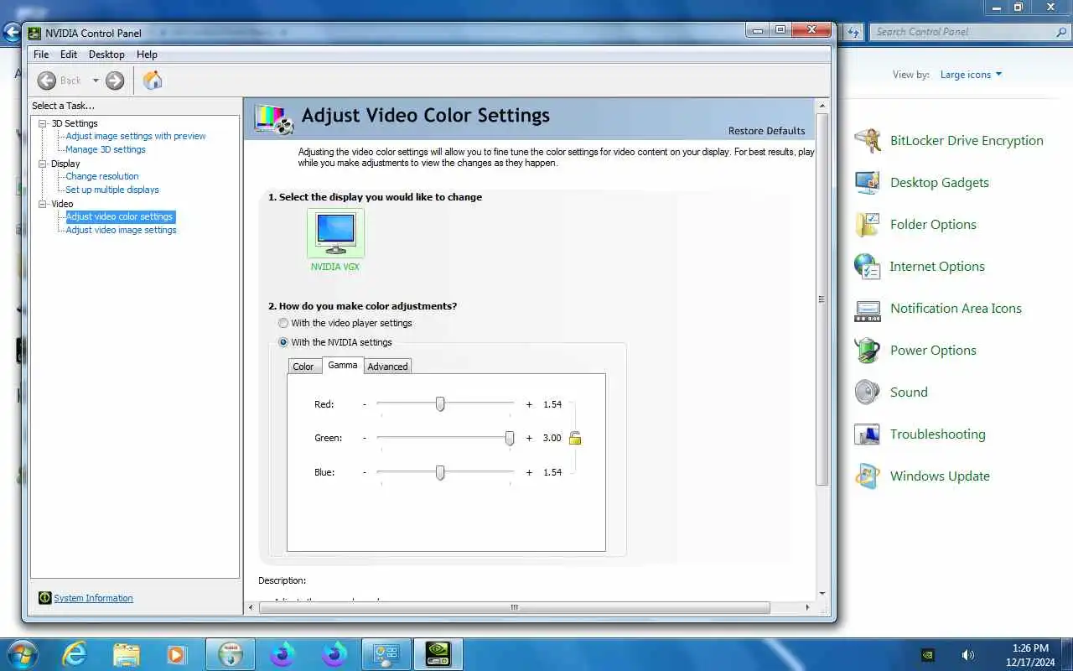Switch to the Advanced tab
Screen dimensions: 1073x671
click(x=387, y=367)
